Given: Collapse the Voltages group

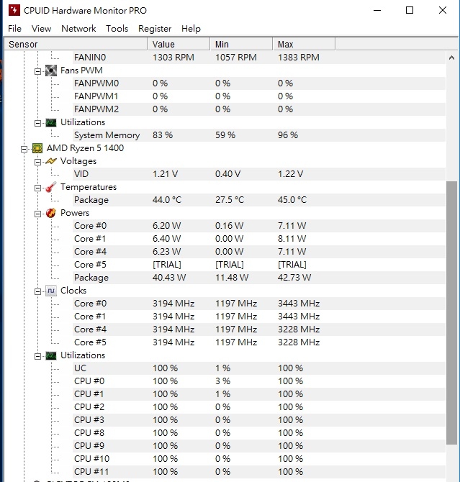Looking at the screenshot, I should coord(37,163).
